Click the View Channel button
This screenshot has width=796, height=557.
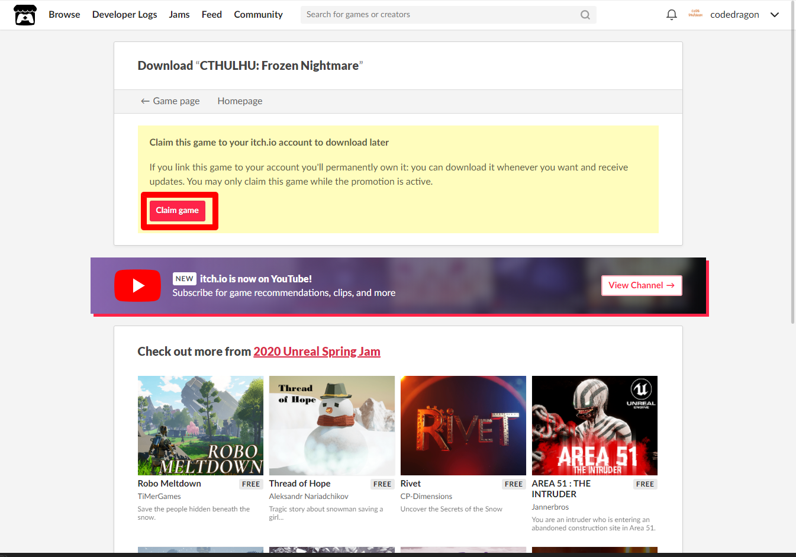[642, 285]
